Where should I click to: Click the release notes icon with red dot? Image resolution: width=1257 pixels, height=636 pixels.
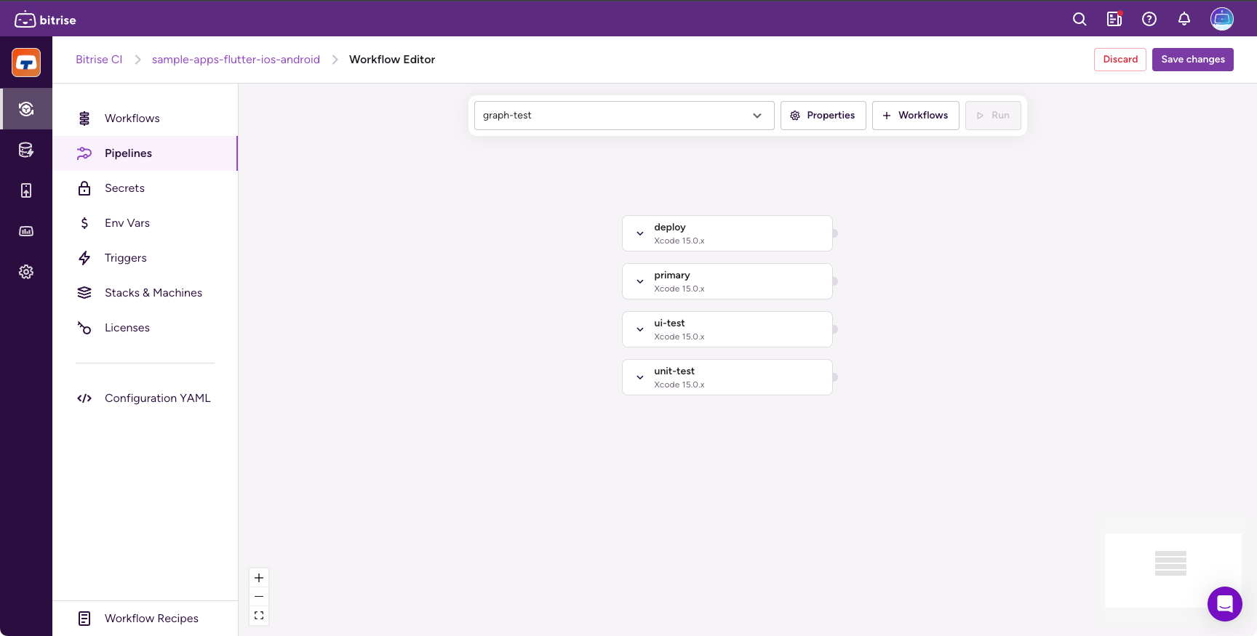(1114, 20)
